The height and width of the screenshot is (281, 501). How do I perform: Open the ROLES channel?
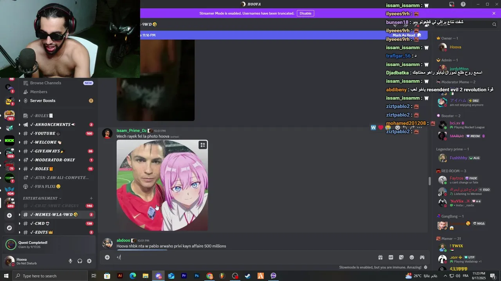[x=58, y=169]
